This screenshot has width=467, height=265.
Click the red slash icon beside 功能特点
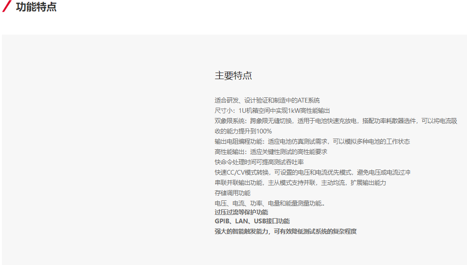(x=7, y=7)
